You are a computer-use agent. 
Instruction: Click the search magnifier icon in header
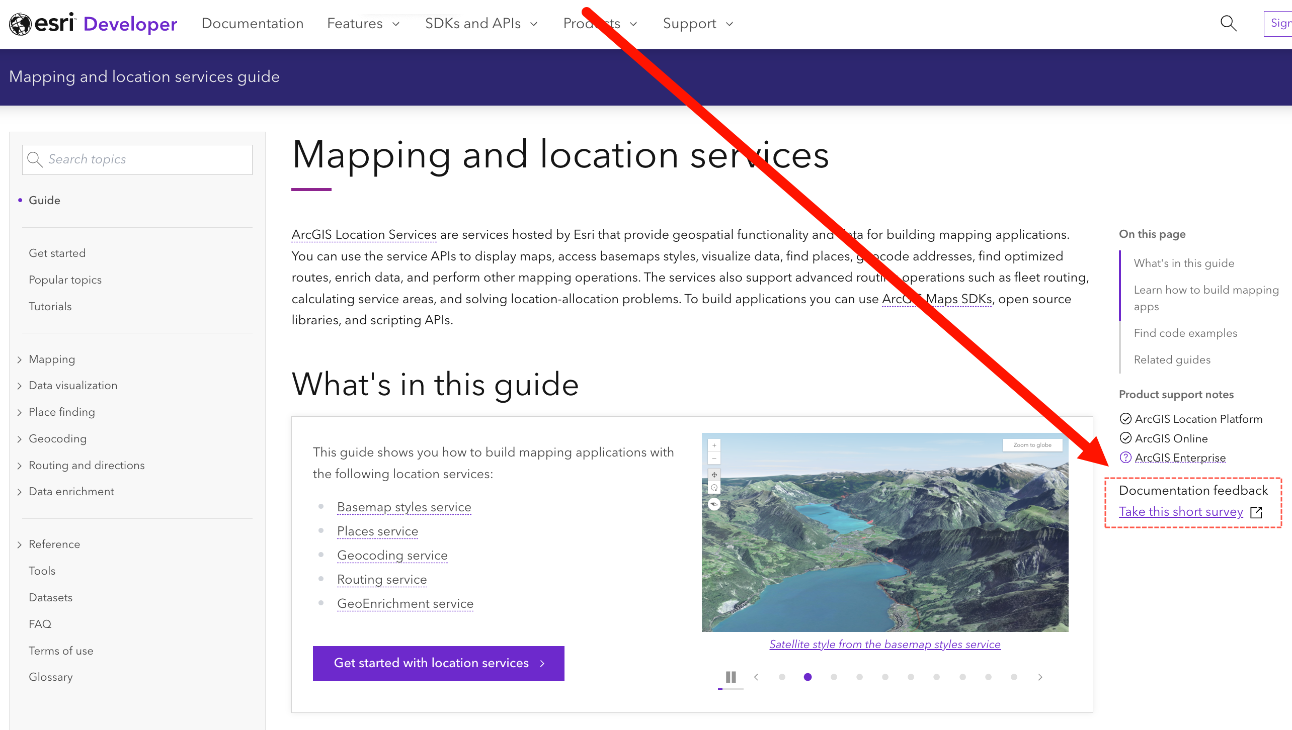[1228, 24]
